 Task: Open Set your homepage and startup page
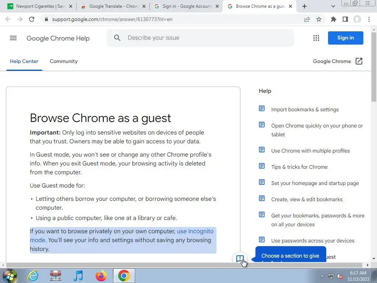315,183
